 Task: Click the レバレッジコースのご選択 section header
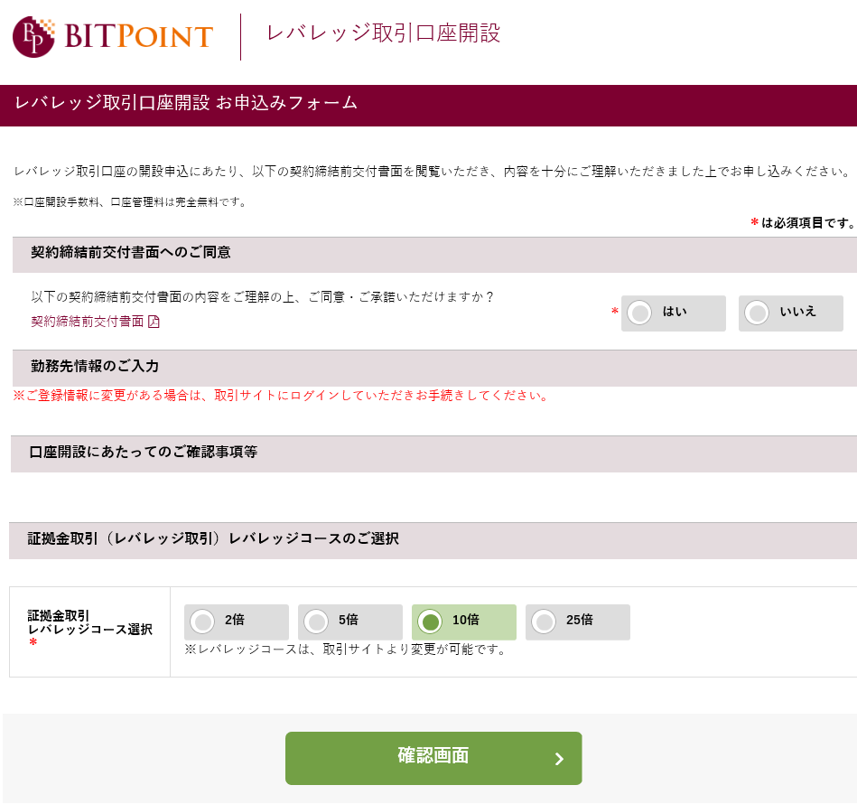(213, 539)
